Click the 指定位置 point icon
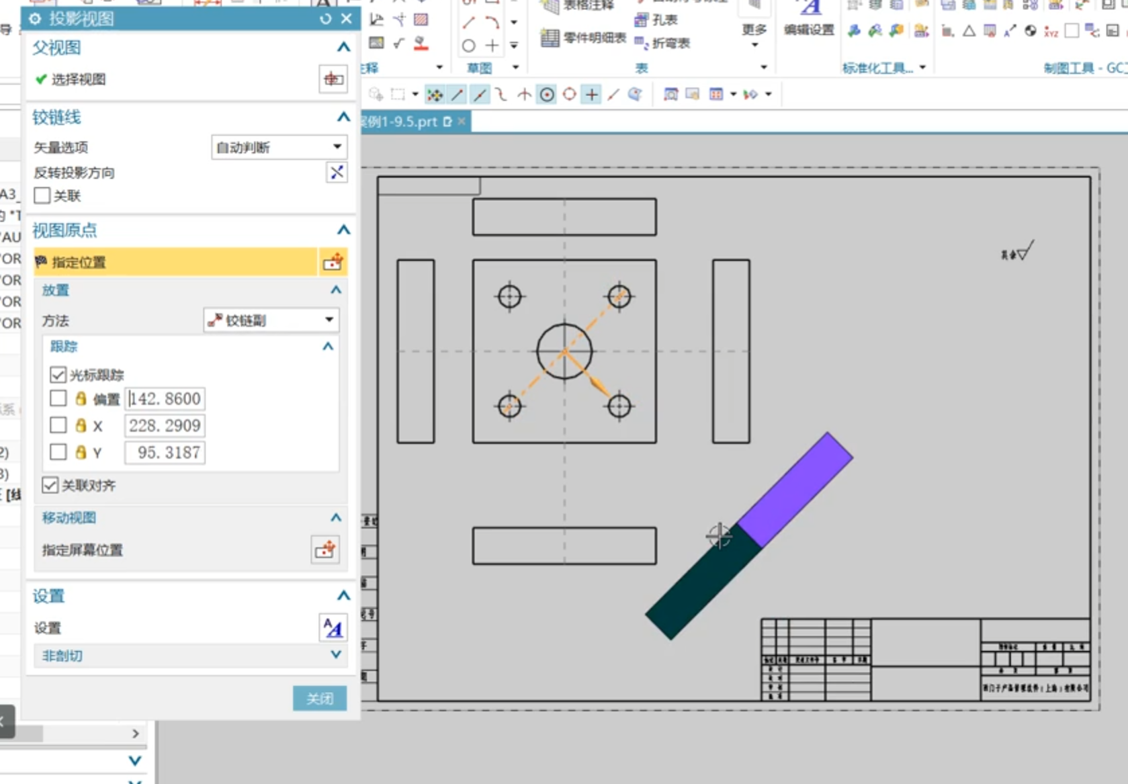 click(x=333, y=262)
